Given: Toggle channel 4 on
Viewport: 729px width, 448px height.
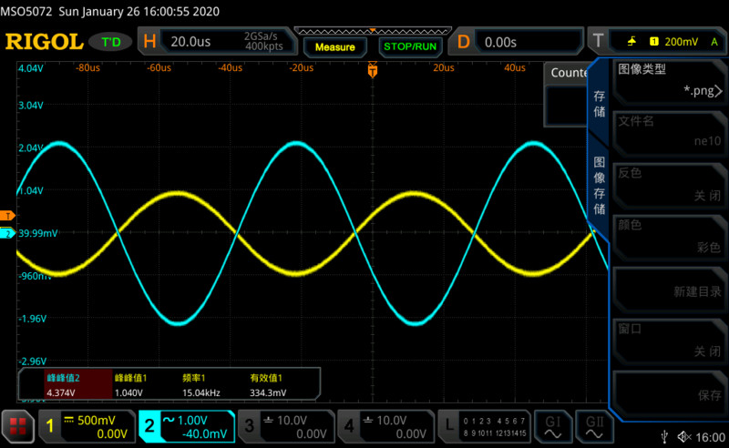Looking at the screenshot, I should coord(385,425).
